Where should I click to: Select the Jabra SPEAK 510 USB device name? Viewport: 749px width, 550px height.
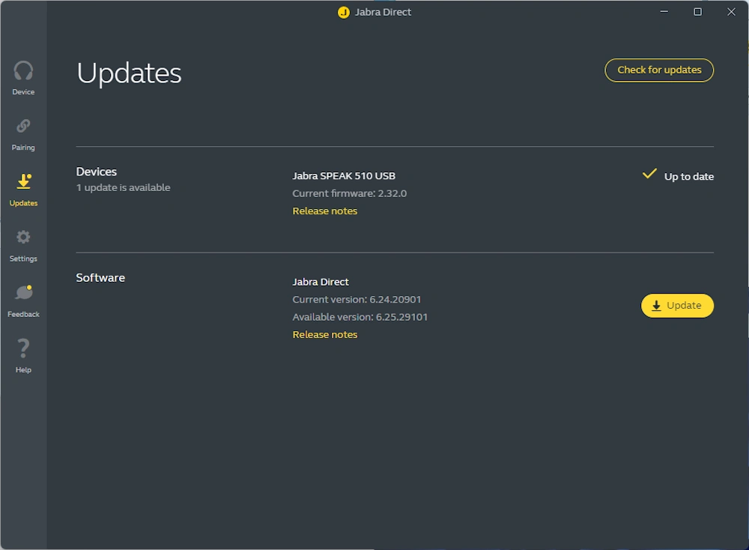coord(344,176)
